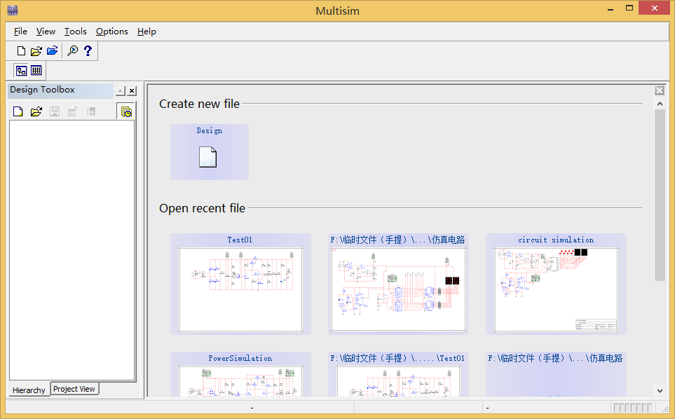This screenshot has width=675, height=419.
Task: Minimize the Multisim window
Action: click(x=611, y=8)
